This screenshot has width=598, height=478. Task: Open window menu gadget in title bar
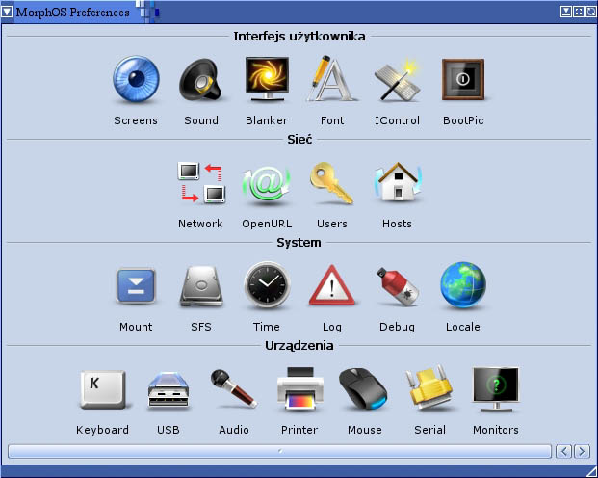pyautogui.click(x=7, y=12)
